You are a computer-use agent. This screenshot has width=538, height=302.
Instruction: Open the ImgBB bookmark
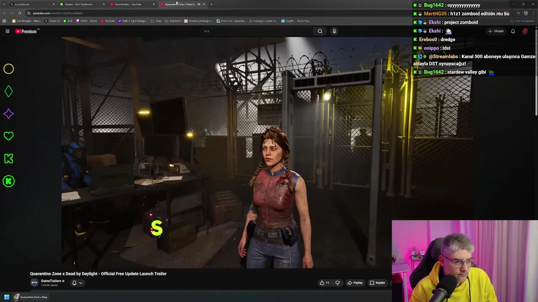pyautogui.click(x=295, y=21)
